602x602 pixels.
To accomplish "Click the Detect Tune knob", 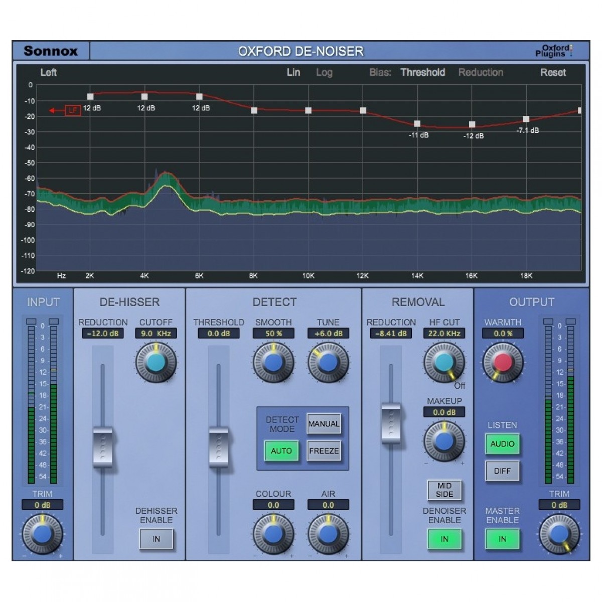I will [328, 363].
